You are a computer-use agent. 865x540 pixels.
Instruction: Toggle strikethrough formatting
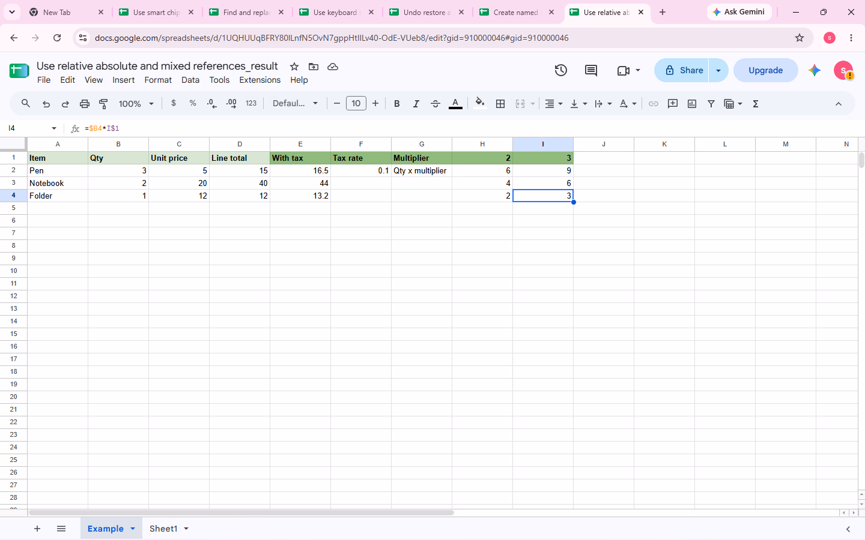(436, 104)
